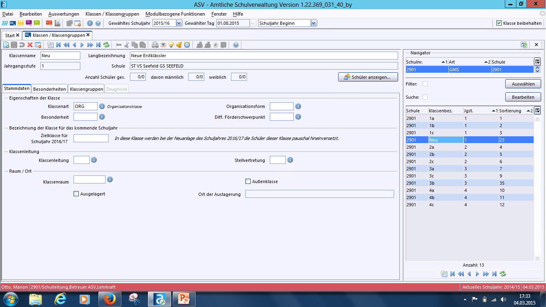Open the Datei menu
Viewport: 546px width, 307px height.
pos(8,14)
